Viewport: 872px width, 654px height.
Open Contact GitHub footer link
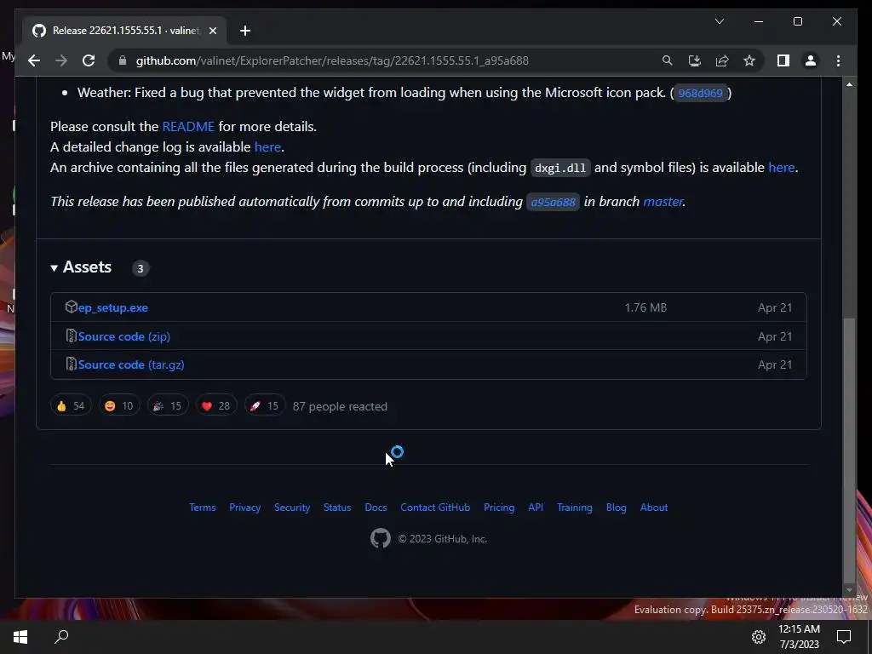tap(435, 508)
